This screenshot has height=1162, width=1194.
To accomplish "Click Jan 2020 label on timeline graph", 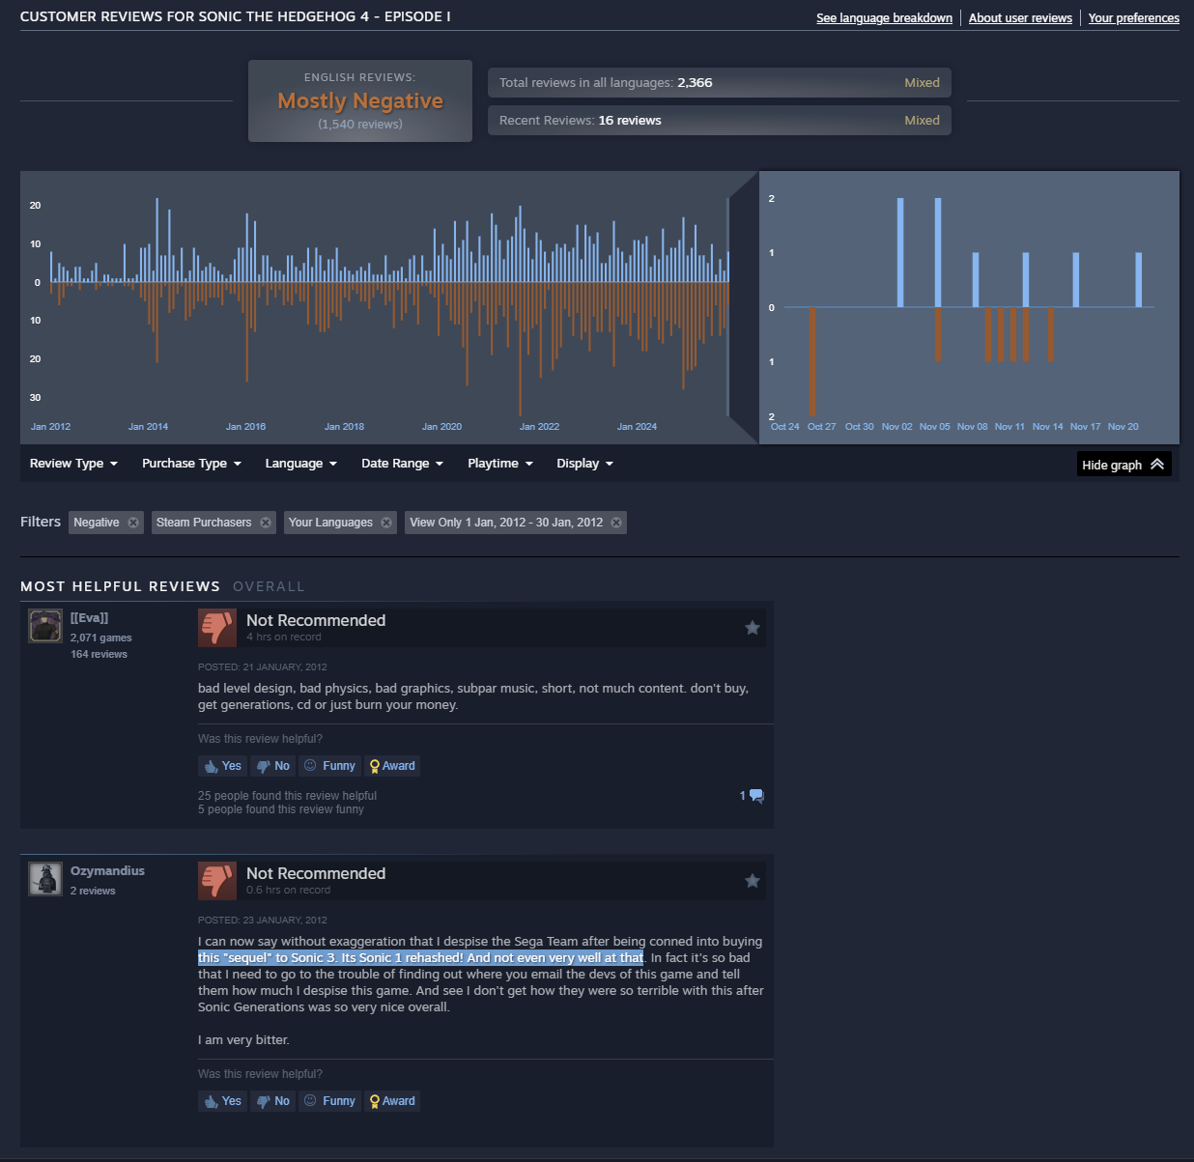I will click(441, 427).
